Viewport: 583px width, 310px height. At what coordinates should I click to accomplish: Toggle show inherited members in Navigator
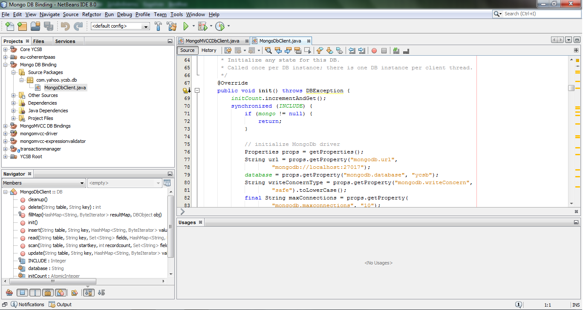9,293
